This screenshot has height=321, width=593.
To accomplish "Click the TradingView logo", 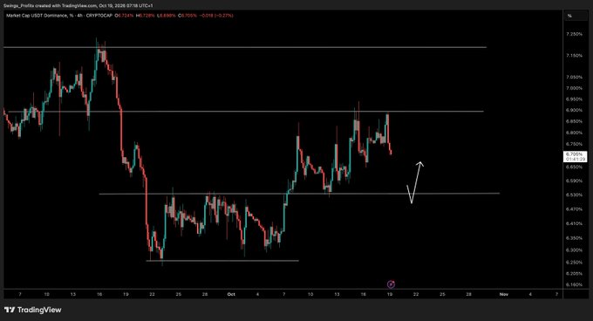I will pos(33,310).
